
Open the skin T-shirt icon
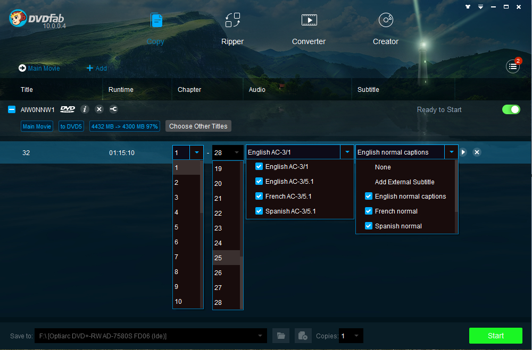(x=468, y=6)
